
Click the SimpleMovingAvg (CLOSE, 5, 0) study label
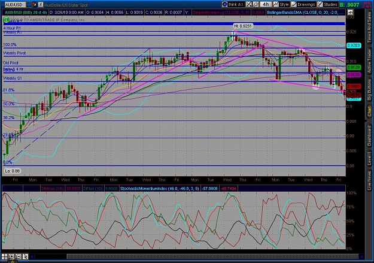221,13
